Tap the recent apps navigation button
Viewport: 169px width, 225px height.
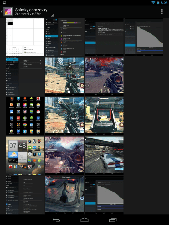(x=113, y=220)
